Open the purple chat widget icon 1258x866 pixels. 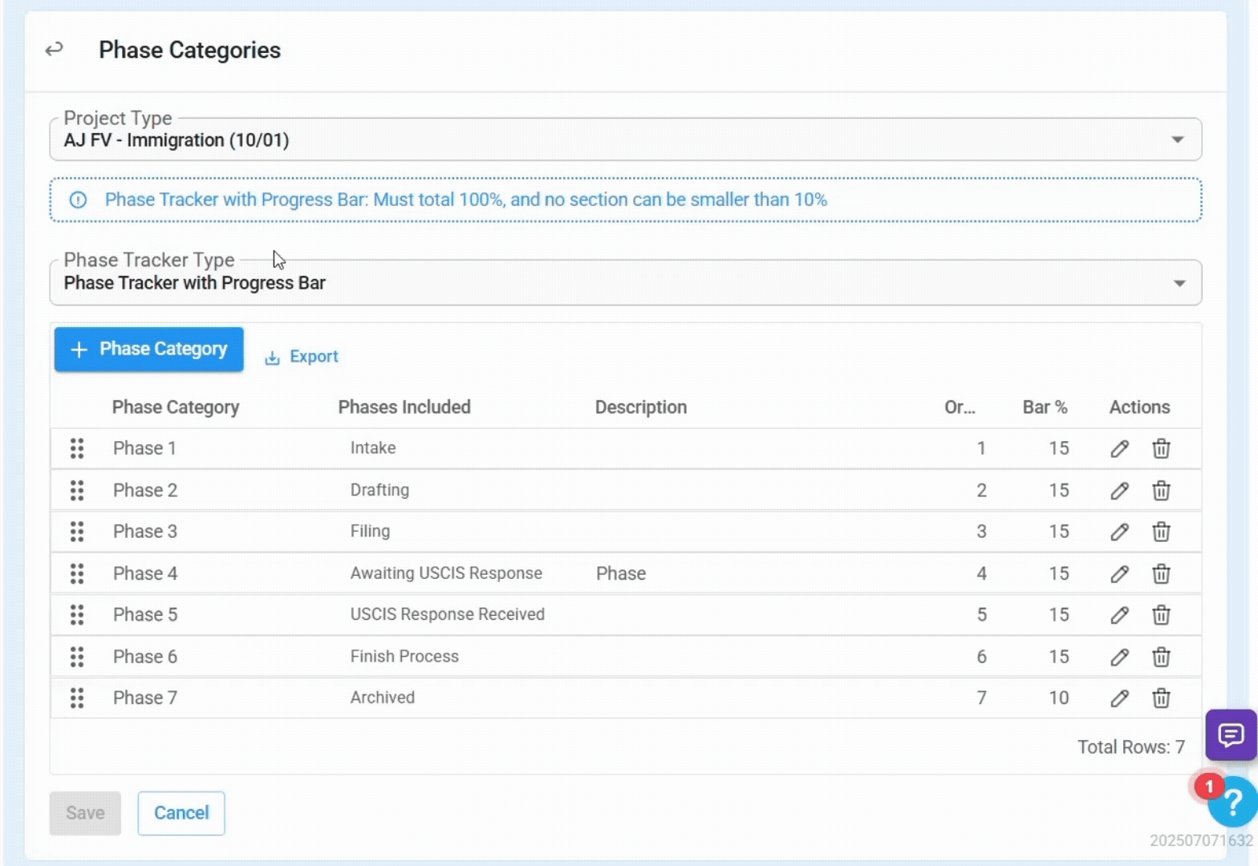tap(1231, 734)
